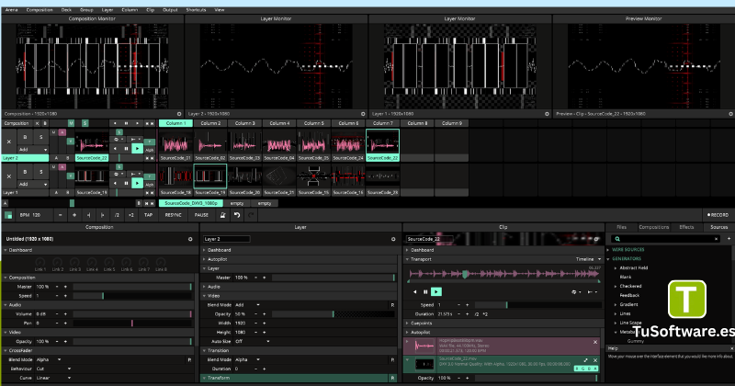735x386 pixels.
Task: Open Layer 2 Add blend mode dropdown
Action: click(33, 150)
